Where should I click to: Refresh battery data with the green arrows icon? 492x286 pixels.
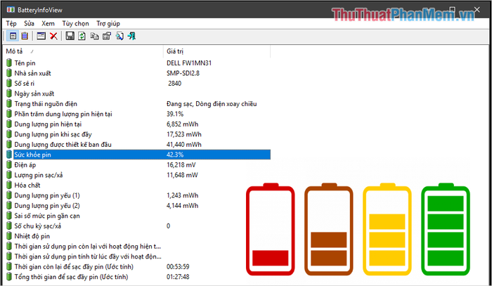point(82,36)
